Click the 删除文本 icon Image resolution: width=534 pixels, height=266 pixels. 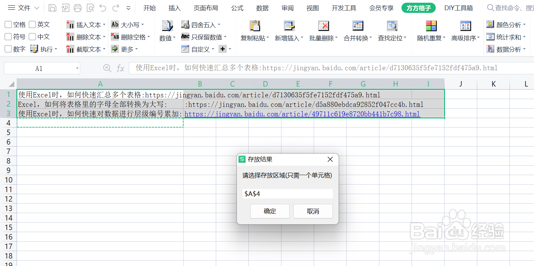point(70,37)
